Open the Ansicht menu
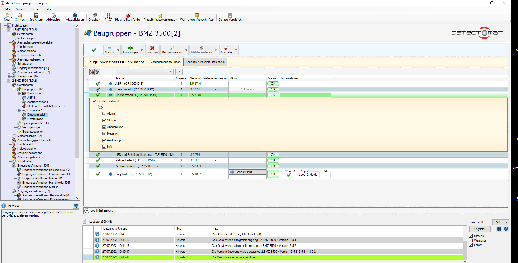Screen dimensions: 518x263 tap(21, 9)
